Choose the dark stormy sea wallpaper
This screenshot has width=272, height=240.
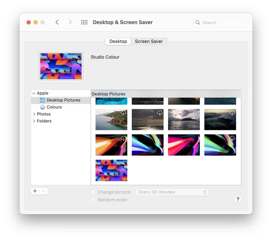point(148,120)
